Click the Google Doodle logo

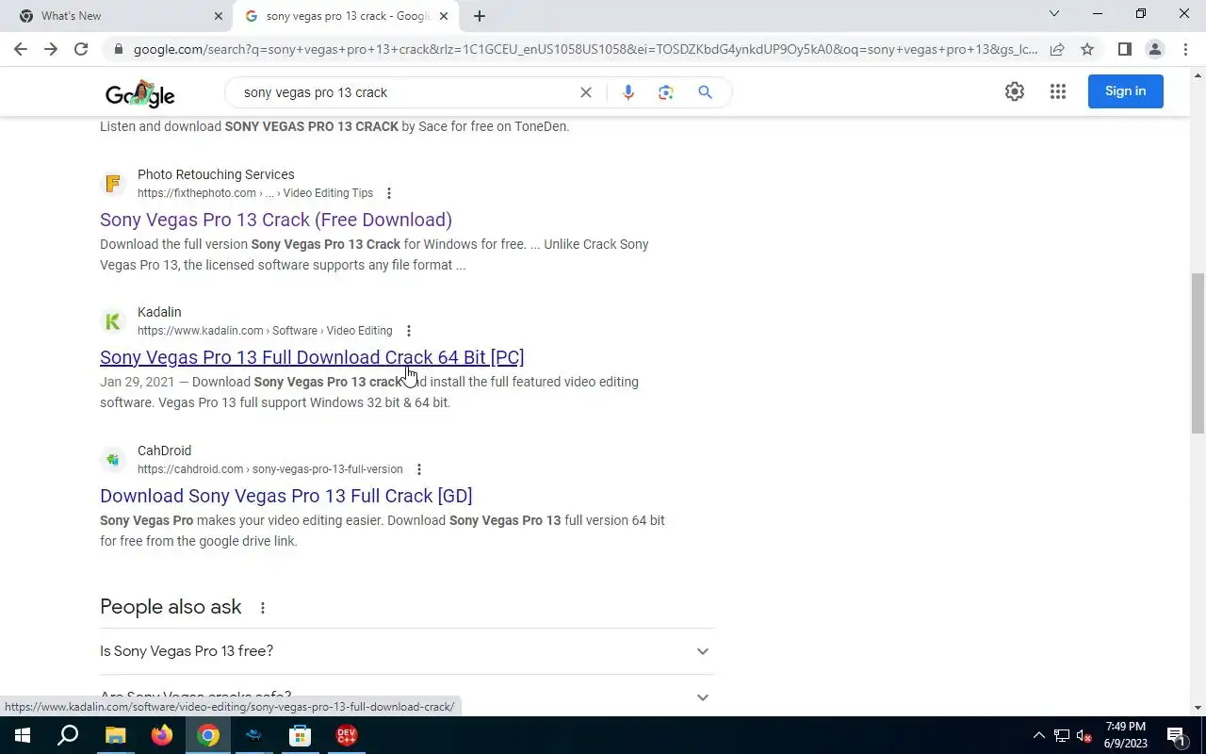pos(139,92)
